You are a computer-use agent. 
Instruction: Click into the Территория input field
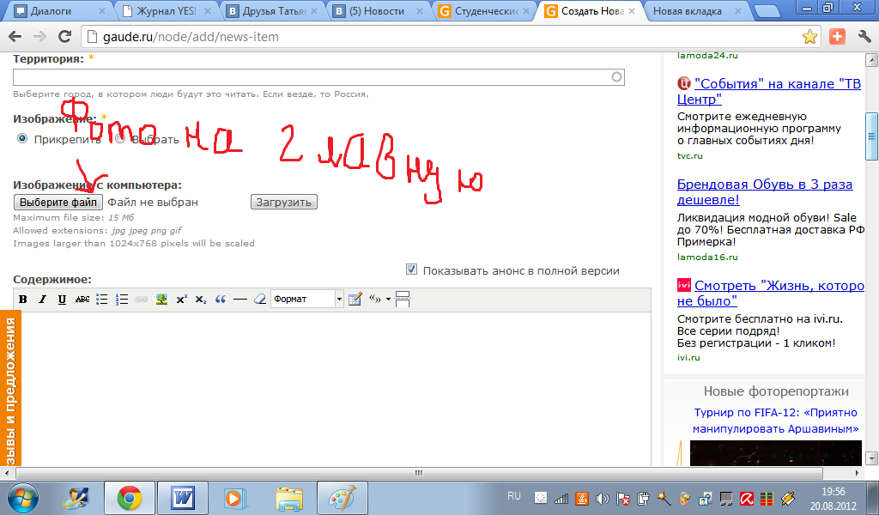point(318,77)
